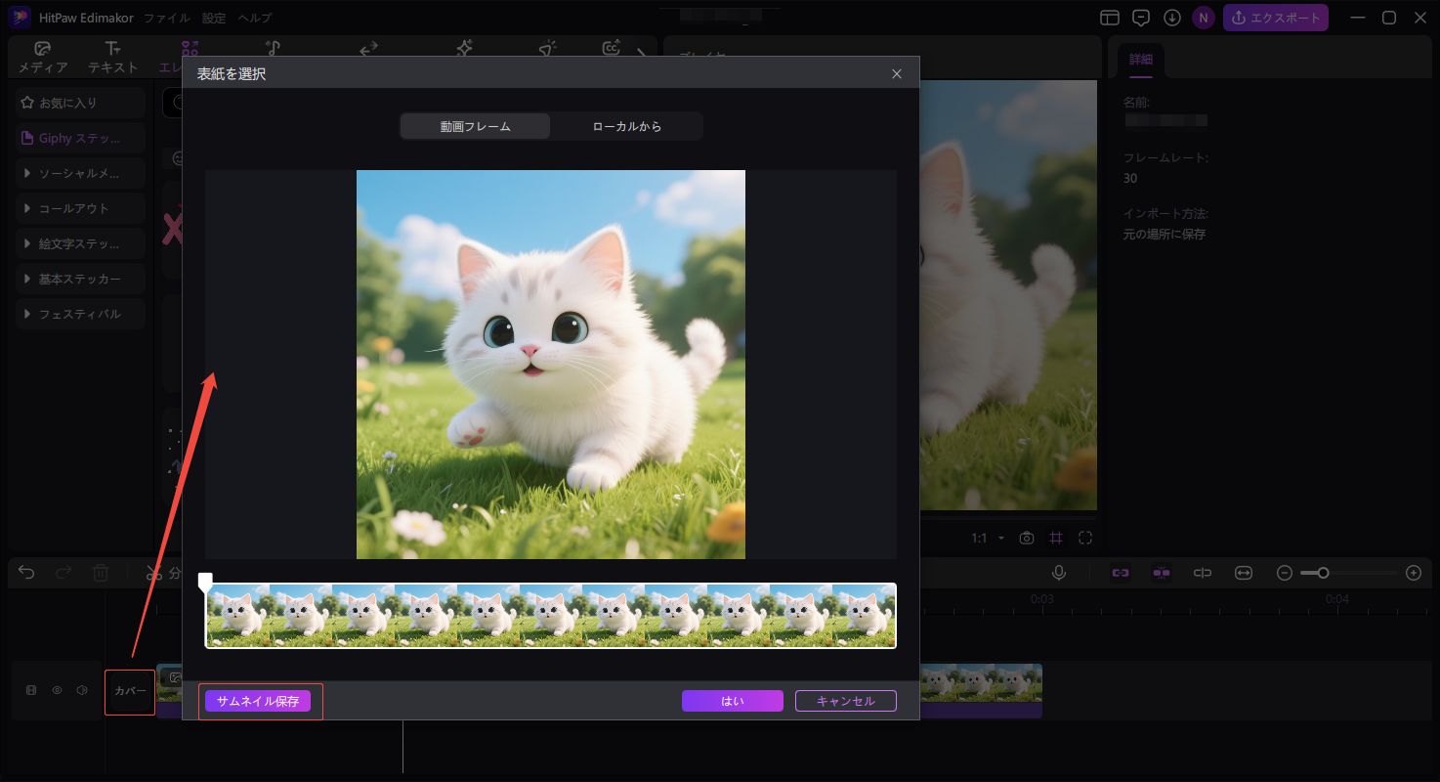Switch to the ローカルから local source tab
The height and width of the screenshot is (782, 1440).
click(626, 127)
